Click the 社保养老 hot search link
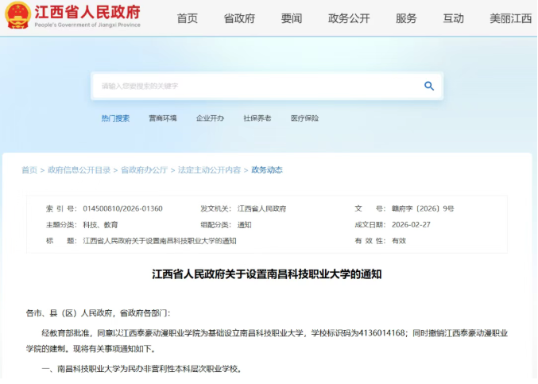The height and width of the screenshot is (384, 538). [x=257, y=118]
